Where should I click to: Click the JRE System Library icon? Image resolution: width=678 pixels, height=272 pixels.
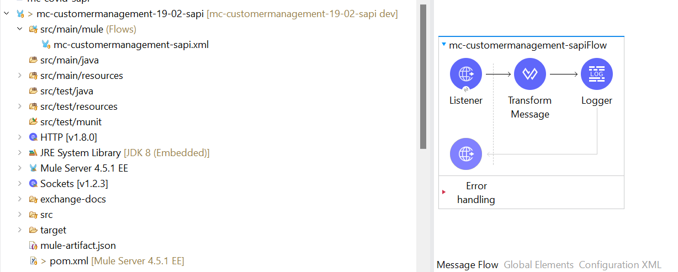pyautogui.click(x=33, y=153)
